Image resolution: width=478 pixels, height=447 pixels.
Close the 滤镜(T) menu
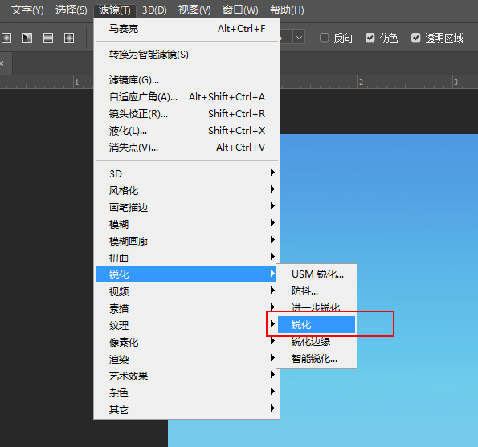click(115, 10)
